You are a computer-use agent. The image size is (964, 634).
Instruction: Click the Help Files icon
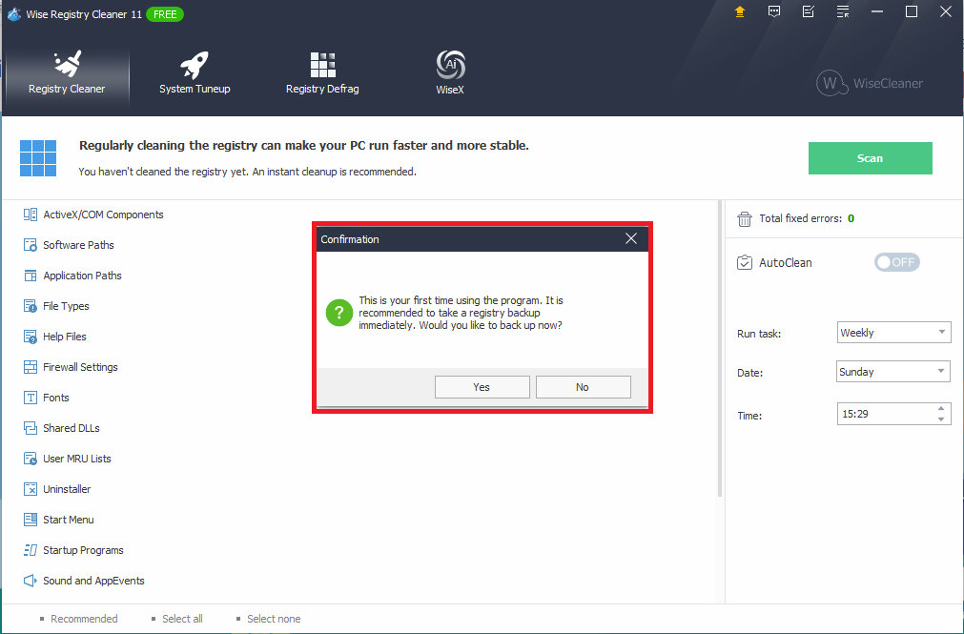(x=31, y=337)
